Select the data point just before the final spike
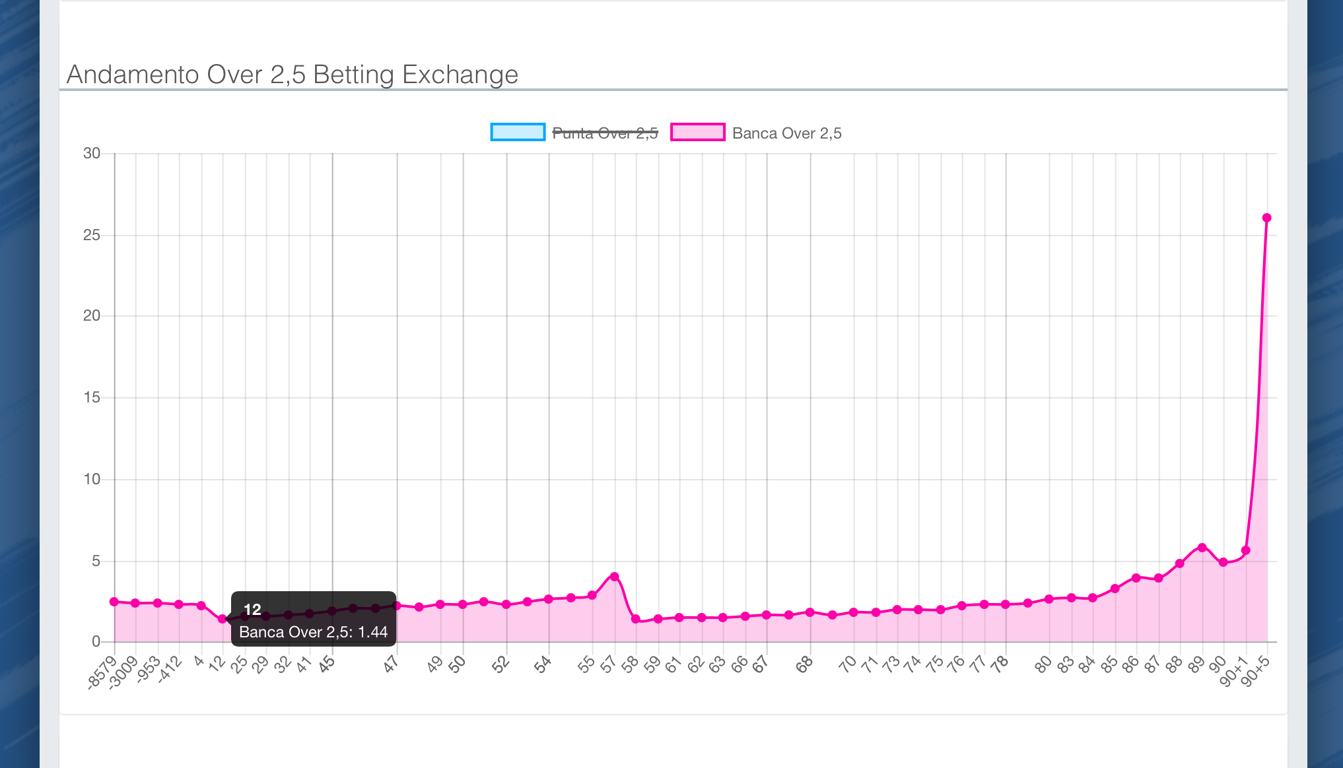 tap(1246, 550)
